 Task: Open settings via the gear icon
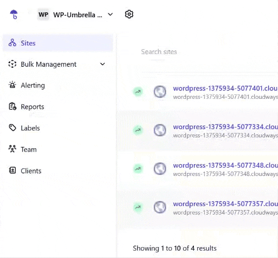click(x=129, y=14)
